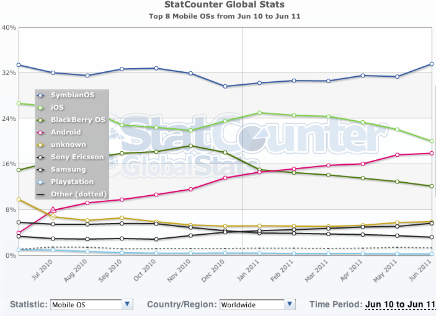Screen dimensions: 436x316
Task: Click the SymbianOS data point for Jun 2011
Action: [x=430, y=64]
